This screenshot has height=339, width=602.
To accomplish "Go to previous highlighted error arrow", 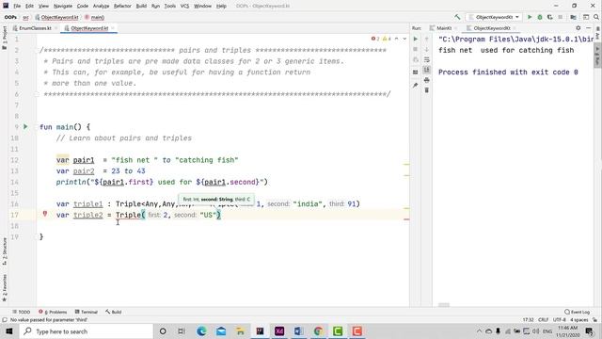I will coord(397,39).
